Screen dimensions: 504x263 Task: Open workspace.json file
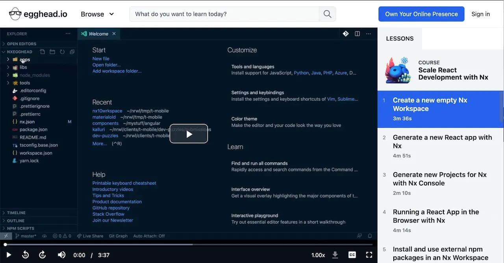(36, 153)
